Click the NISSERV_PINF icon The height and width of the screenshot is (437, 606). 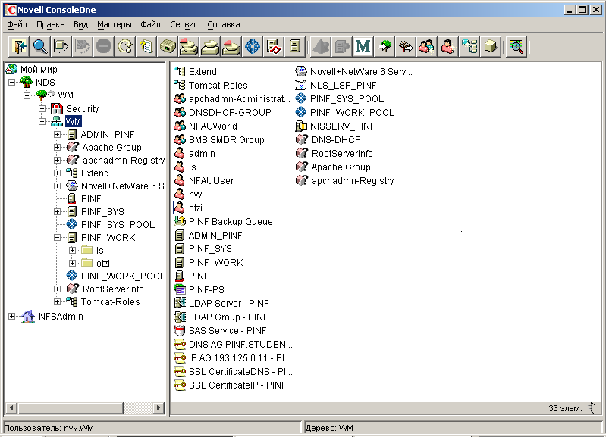(x=300, y=126)
